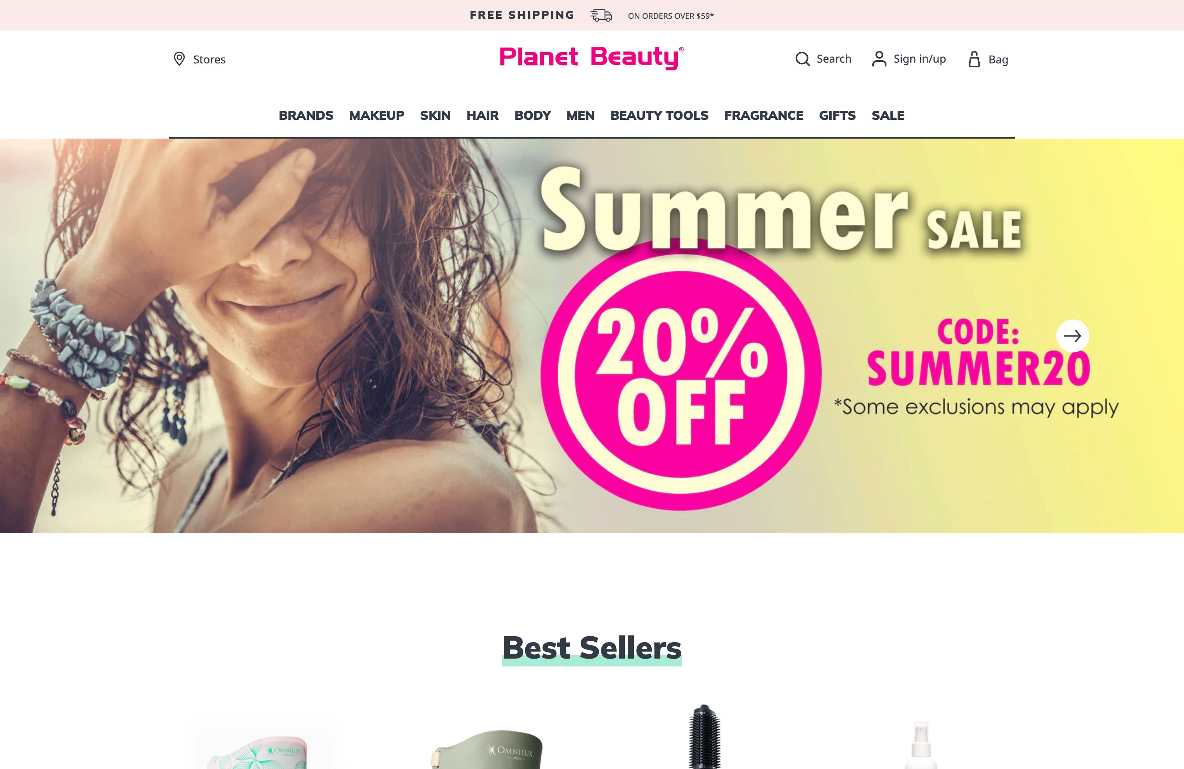Select FRAGRANCE in the nav bar
This screenshot has height=769, width=1184.
(763, 116)
